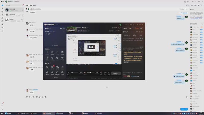Screen dimensions: 204x115
Task: Open the screenshot options arrow next to the scissors icon
Action: pos(31,97)
